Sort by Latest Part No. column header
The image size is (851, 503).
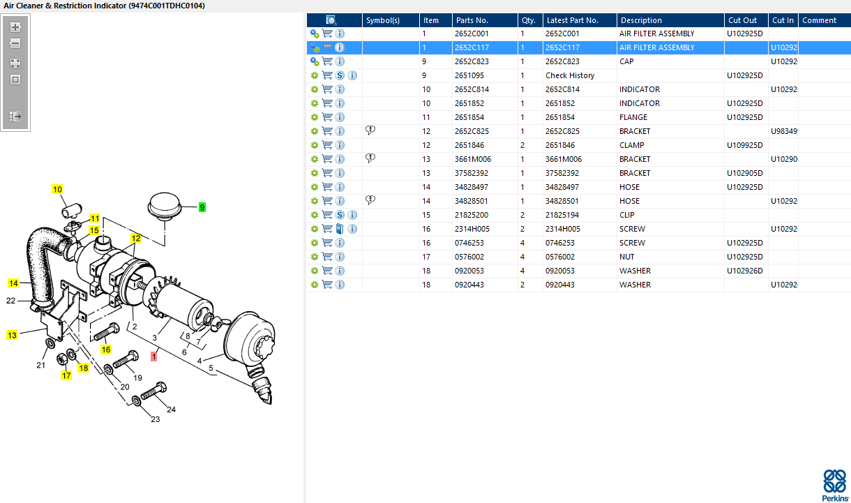point(580,20)
